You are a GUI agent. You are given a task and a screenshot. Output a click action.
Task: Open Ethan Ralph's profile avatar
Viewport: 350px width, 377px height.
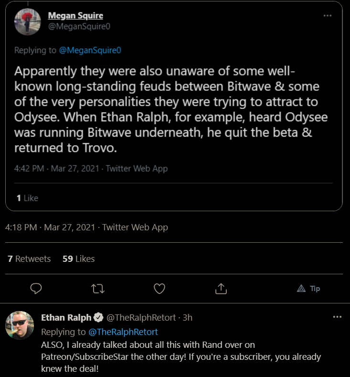[20, 325]
